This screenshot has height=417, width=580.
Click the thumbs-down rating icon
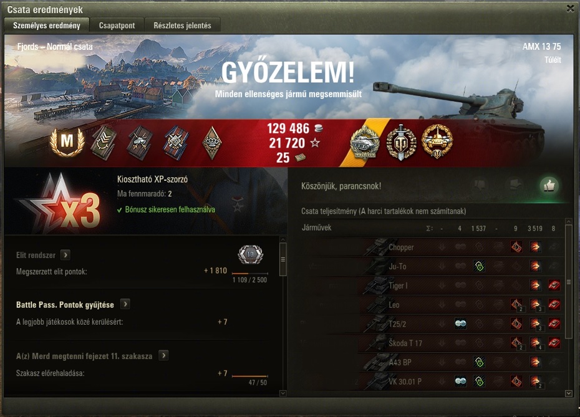click(480, 185)
